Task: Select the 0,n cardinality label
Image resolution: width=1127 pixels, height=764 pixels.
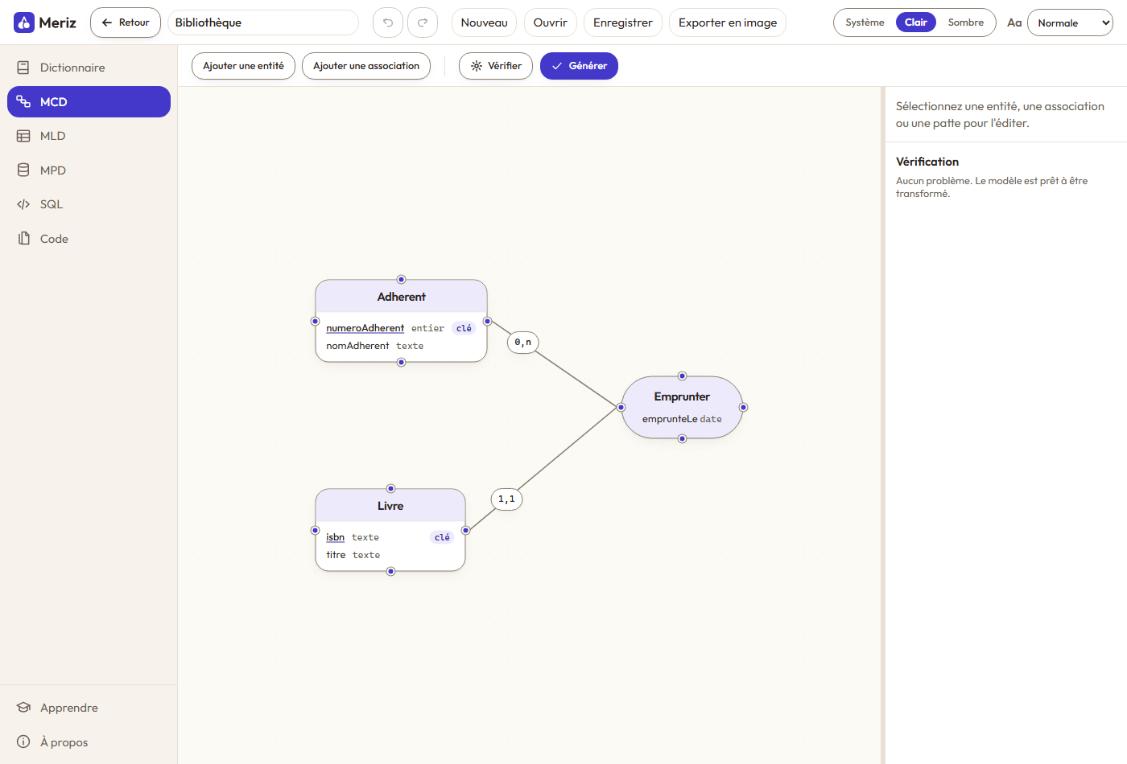Action: tap(523, 343)
